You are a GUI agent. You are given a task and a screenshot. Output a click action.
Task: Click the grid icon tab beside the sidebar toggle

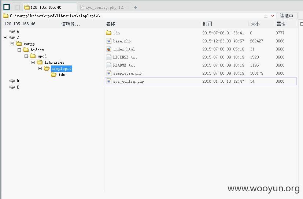(x=17, y=7)
